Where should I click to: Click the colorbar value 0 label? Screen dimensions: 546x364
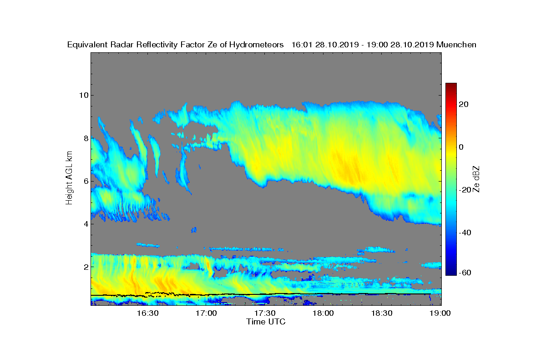pos(461,147)
